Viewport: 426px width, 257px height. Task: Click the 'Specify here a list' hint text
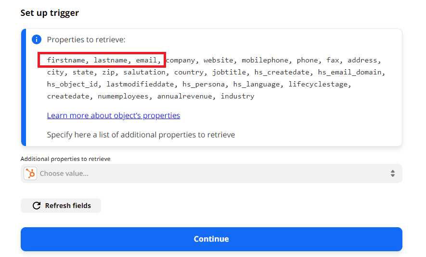[x=141, y=135]
